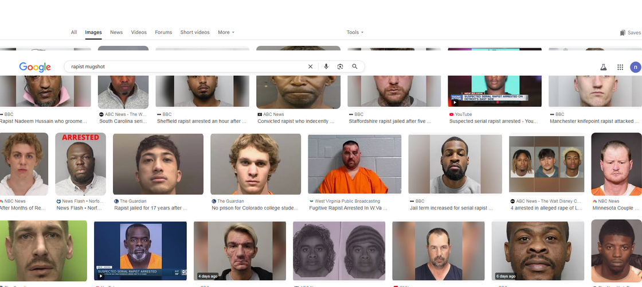Image resolution: width=642 pixels, height=287 pixels.
Task: Play the YouTube suspected serial rapist video thumbnail
Action: [x=495, y=91]
